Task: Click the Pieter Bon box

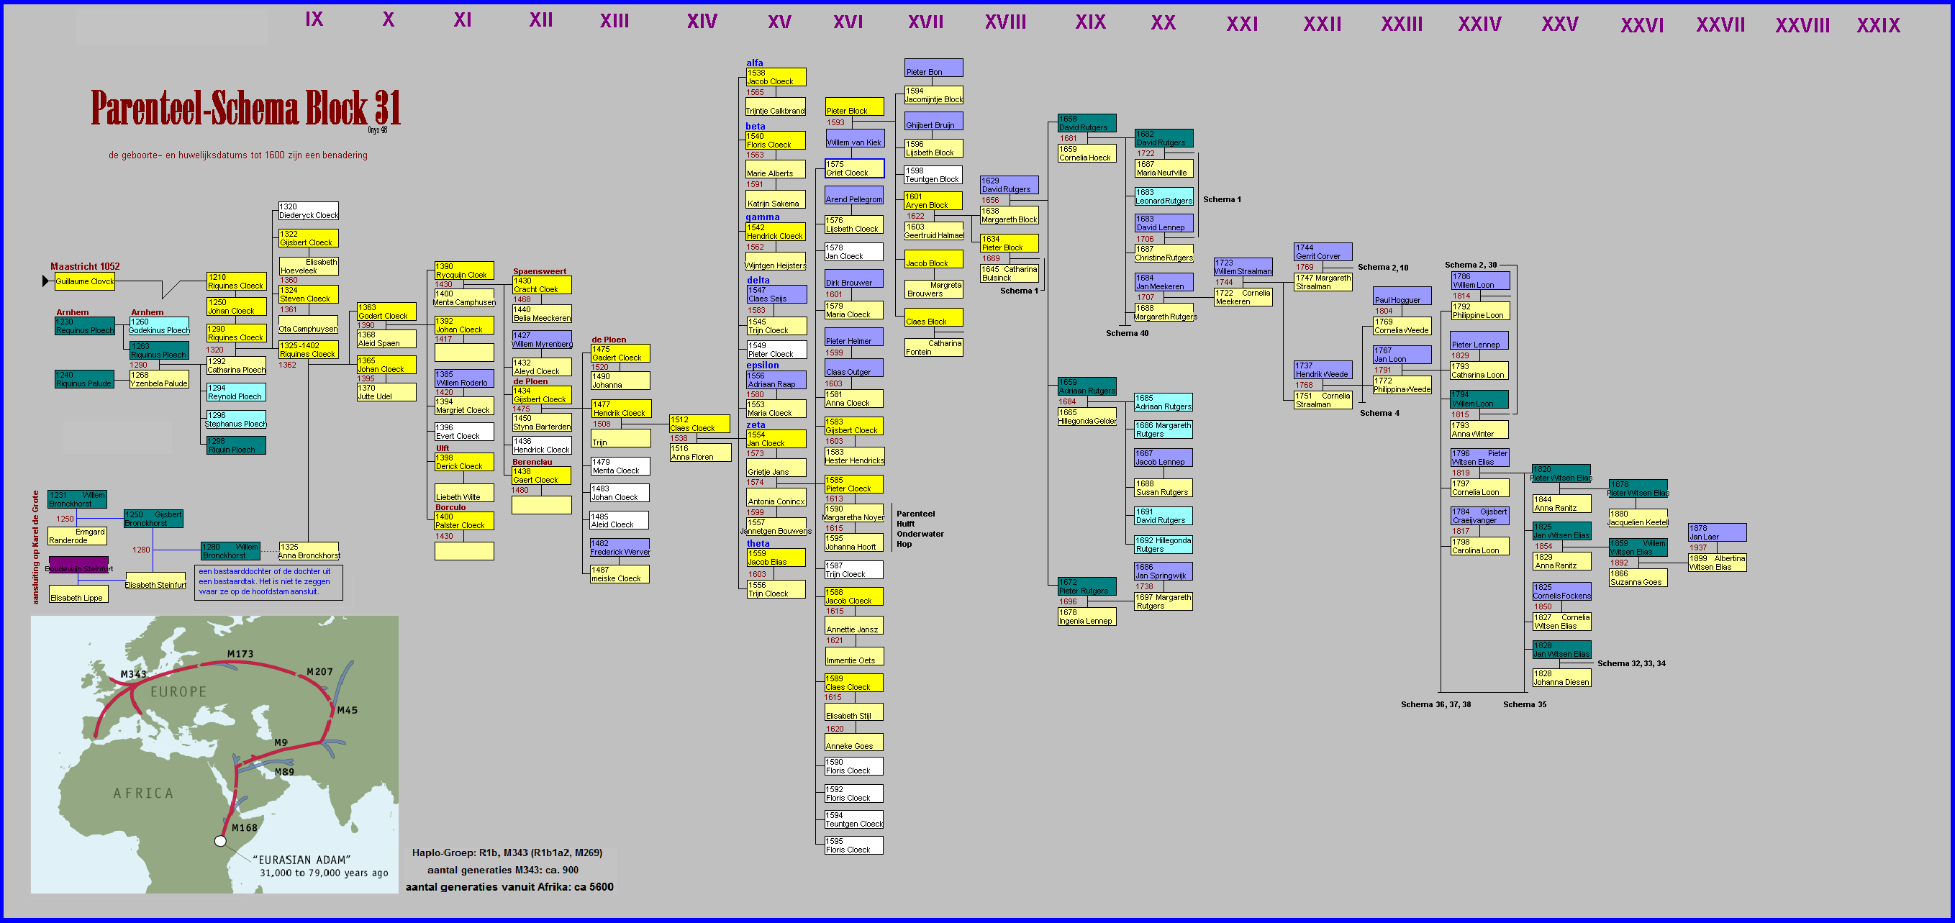Action: click(933, 68)
